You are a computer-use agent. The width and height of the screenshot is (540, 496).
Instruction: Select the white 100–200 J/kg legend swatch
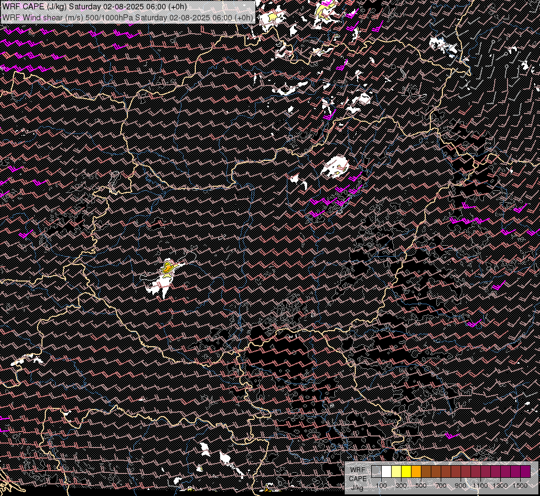pyautogui.click(x=387, y=471)
